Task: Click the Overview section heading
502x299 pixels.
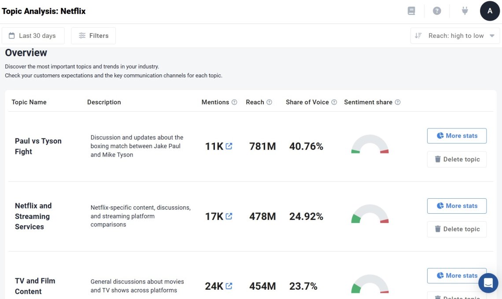Action: pos(26,52)
